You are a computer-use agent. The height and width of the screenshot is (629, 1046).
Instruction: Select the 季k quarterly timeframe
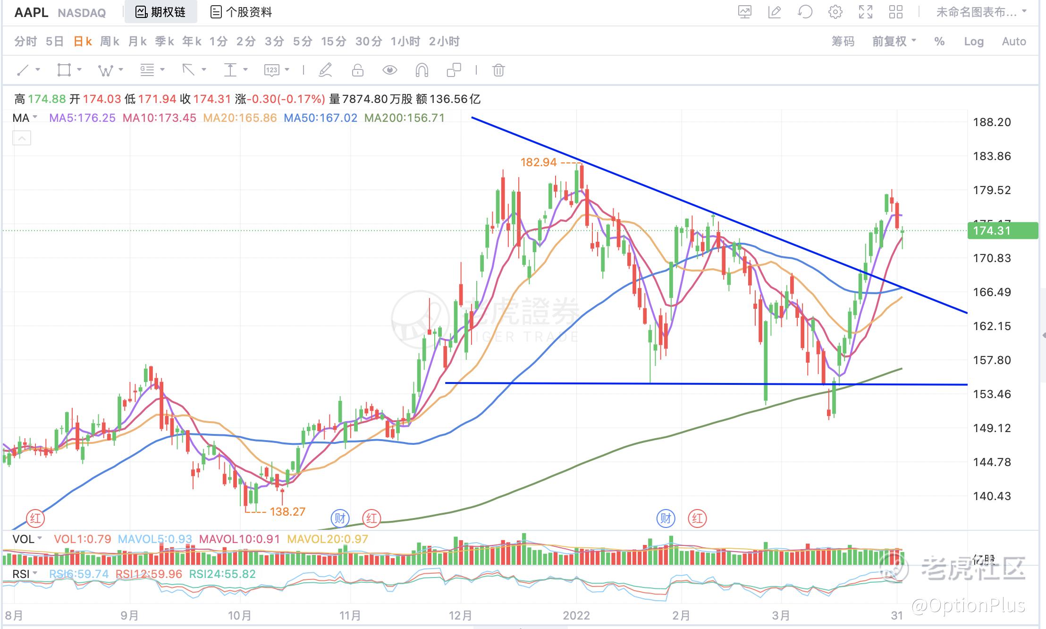coord(165,42)
